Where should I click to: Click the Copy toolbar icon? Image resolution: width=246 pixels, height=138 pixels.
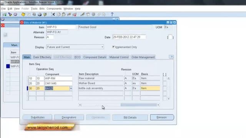59,15
